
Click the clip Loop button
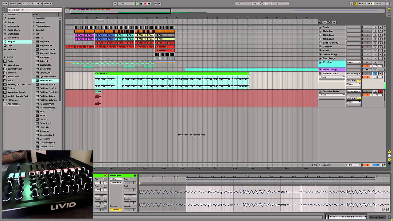(101, 196)
